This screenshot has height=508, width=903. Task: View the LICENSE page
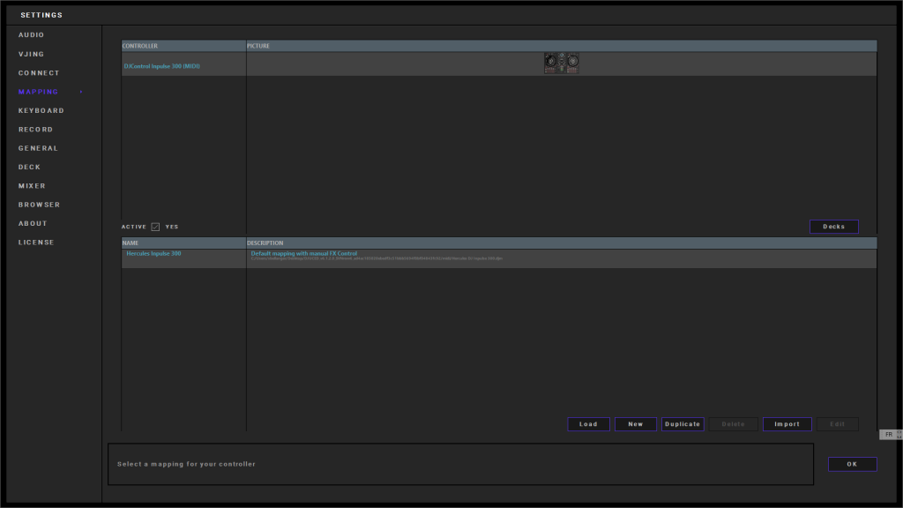pos(36,243)
